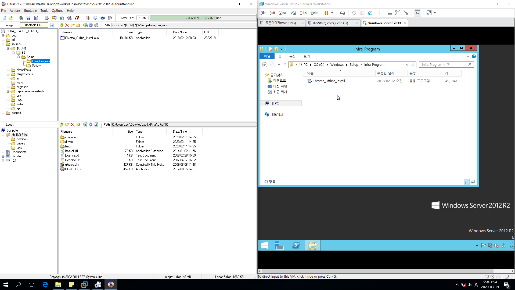Toggle VMware console view button
This screenshot has height=290, width=515.
pyautogui.click(x=417, y=13)
